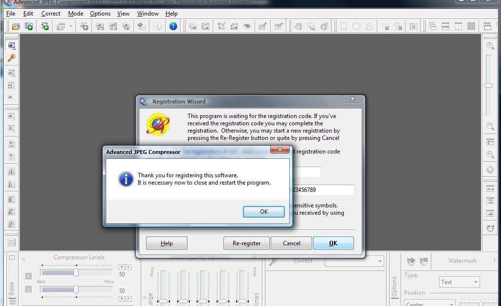Screen dimensions: 501x306
Task: Click the Re-register button
Action: 246,243
